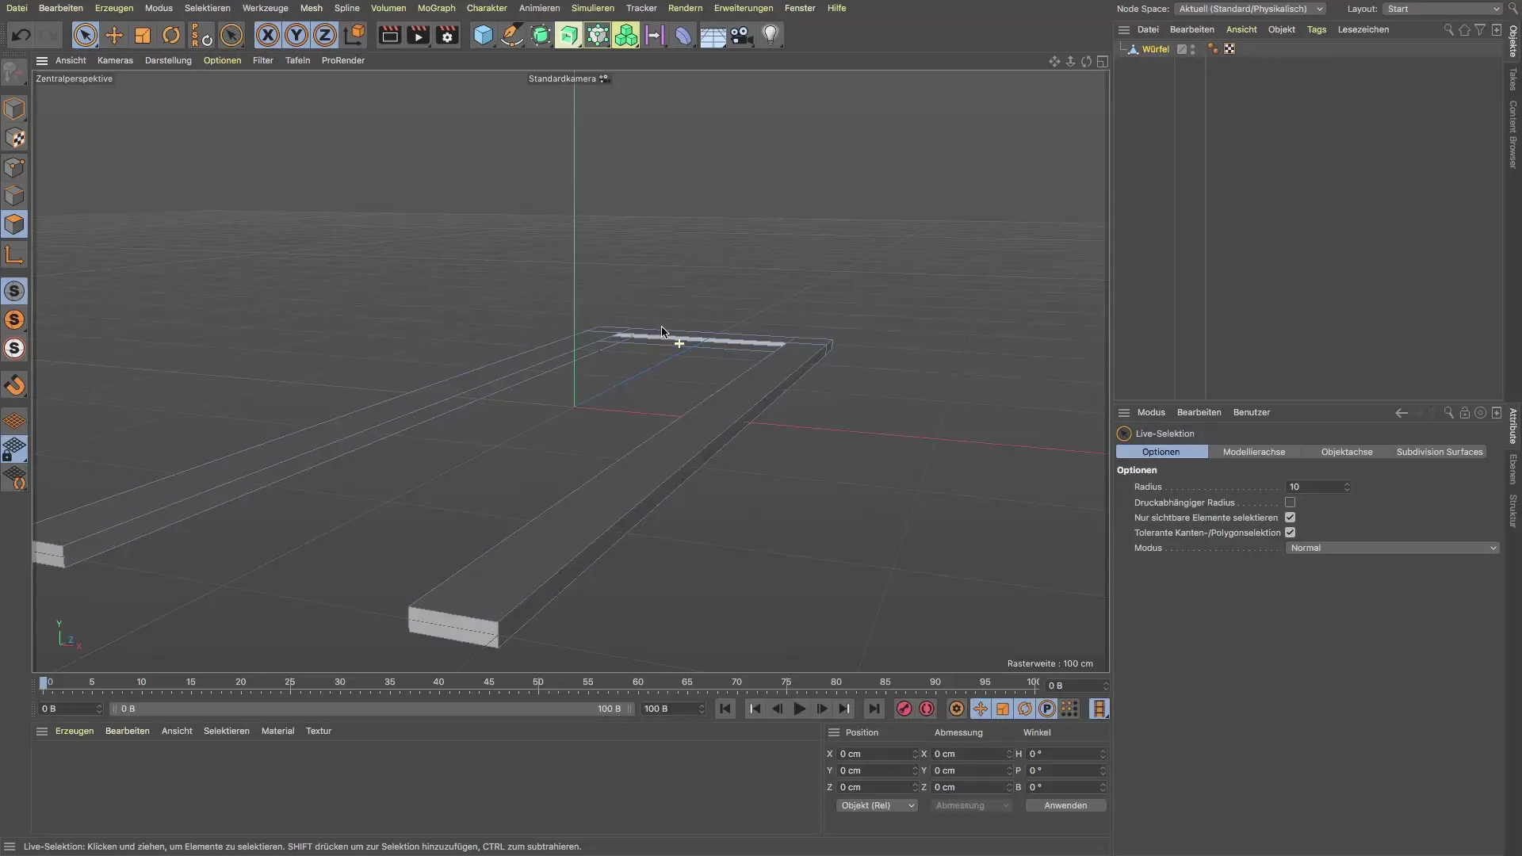
Task: Add a Light object
Action: [771, 35]
